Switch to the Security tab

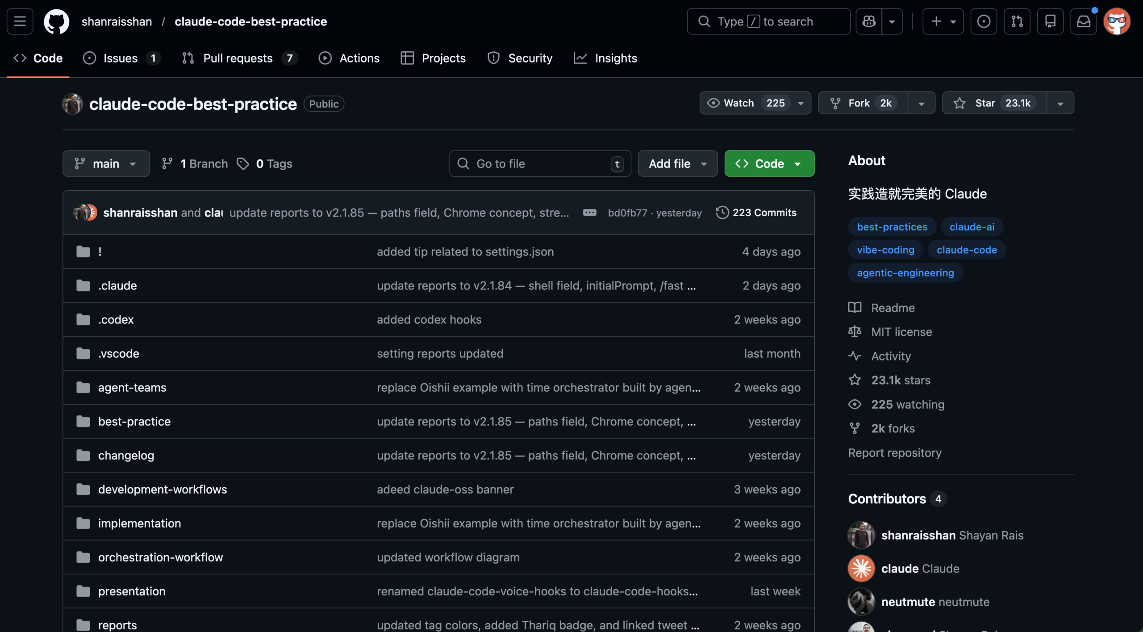(520, 58)
